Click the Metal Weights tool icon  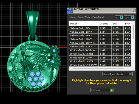tap(70, 10)
